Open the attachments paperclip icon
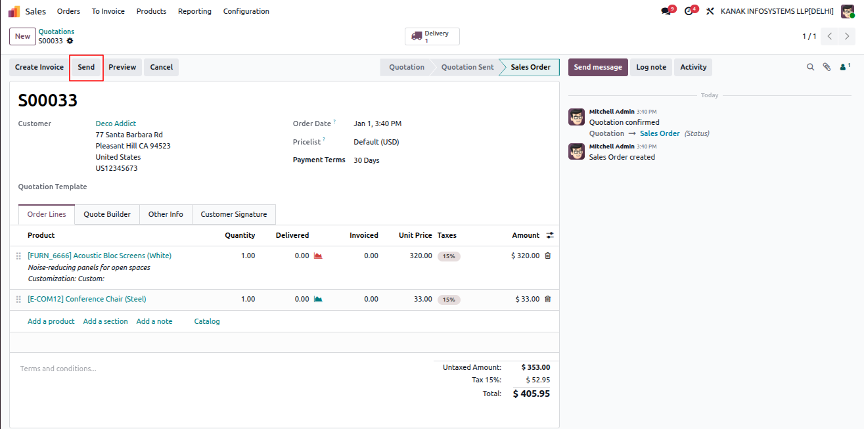 (x=827, y=67)
